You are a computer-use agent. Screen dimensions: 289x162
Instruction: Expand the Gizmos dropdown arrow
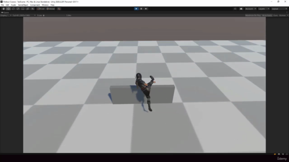tap(287, 15)
